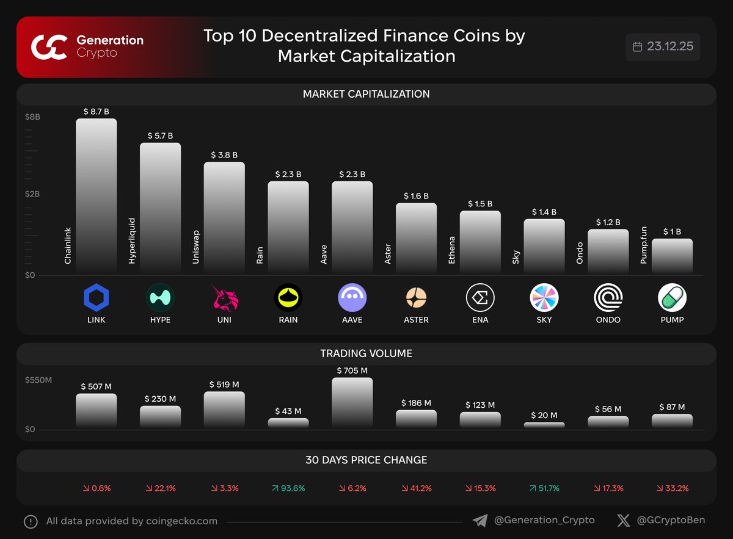Screen dimensions: 733x539
Task: Select the Uniswap unicorn icon
Action: (x=224, y=298)
